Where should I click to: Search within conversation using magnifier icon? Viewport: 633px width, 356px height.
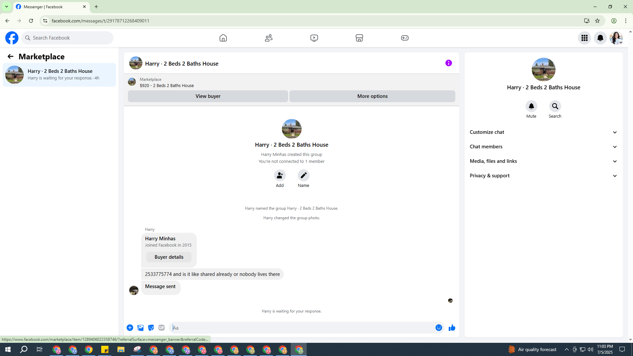pos(555,106)
